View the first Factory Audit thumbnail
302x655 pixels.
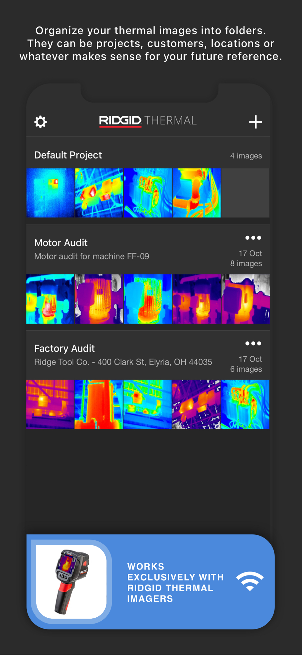50,404
